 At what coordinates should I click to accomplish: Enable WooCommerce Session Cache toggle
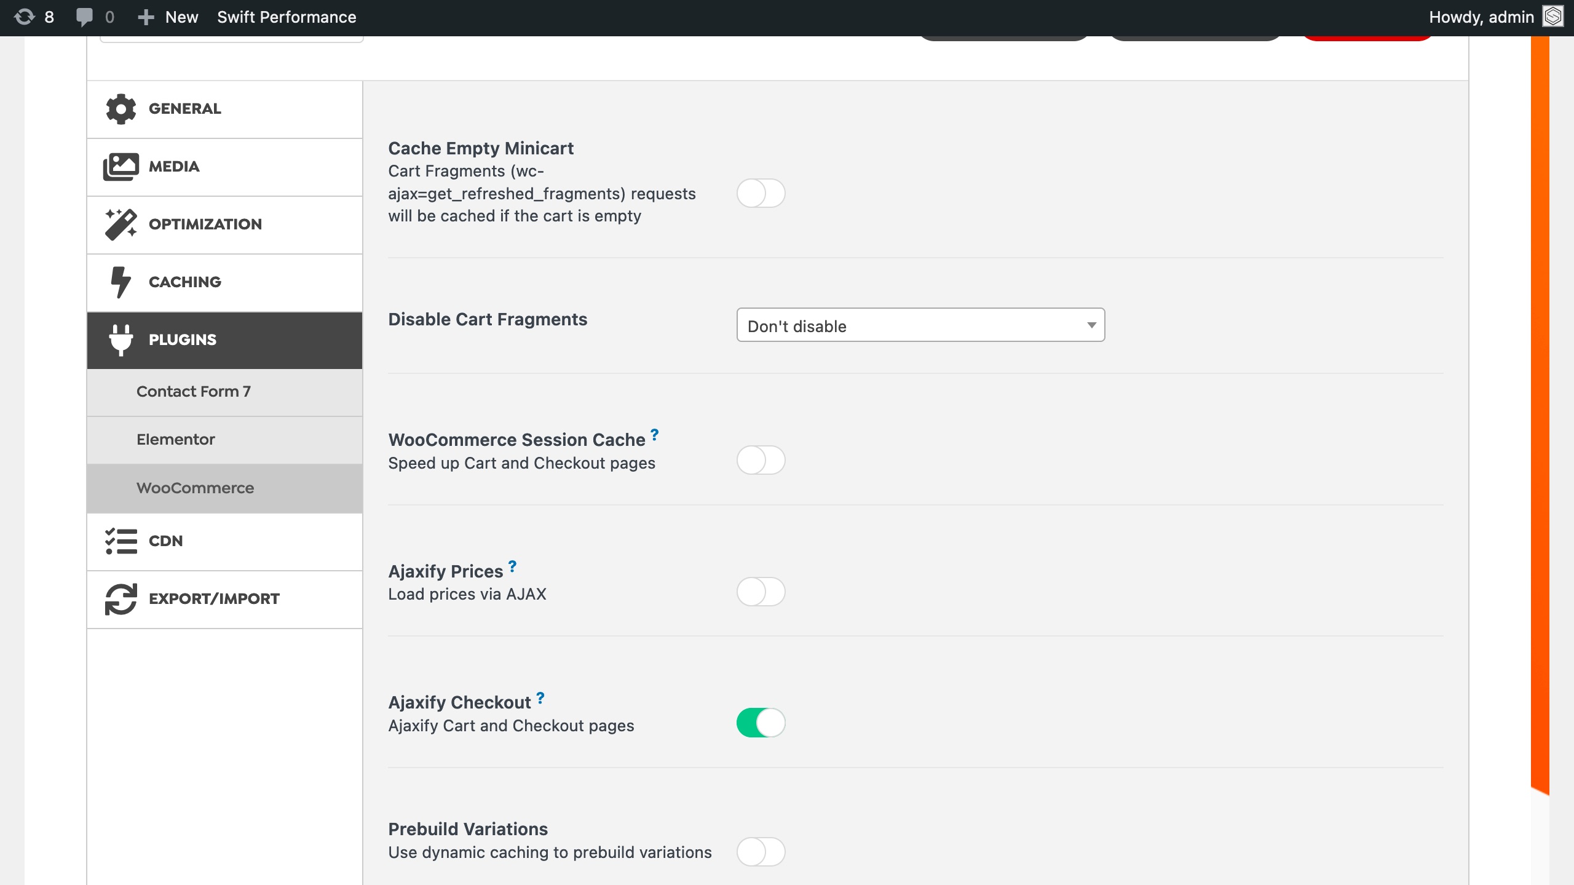point(761,460)
